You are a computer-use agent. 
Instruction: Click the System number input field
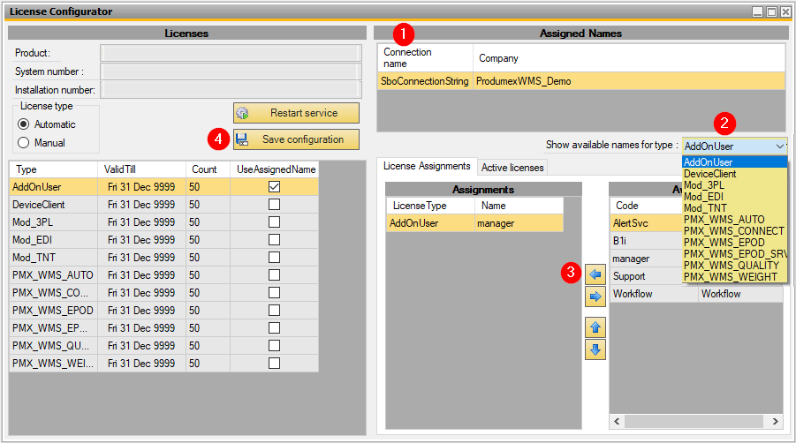230,71
